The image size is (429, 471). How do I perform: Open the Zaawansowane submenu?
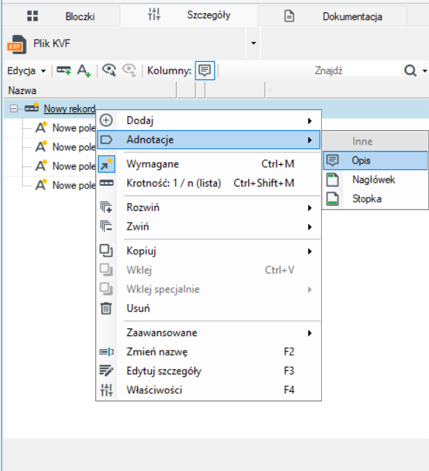tap(209, 333)
